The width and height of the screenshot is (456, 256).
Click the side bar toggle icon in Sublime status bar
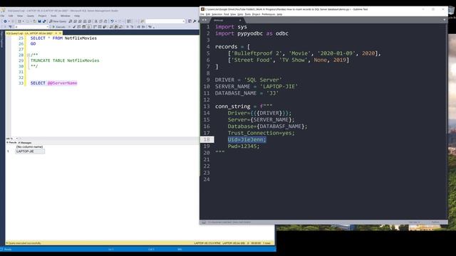tap(204, 222)
